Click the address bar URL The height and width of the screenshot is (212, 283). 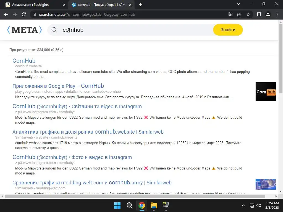click(87, 14)
